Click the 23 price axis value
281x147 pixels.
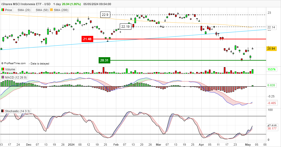269,13
